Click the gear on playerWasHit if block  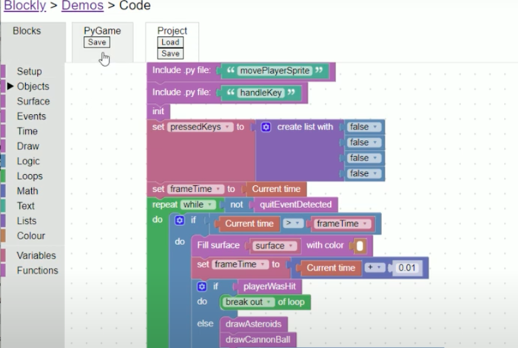coord(201,287)
